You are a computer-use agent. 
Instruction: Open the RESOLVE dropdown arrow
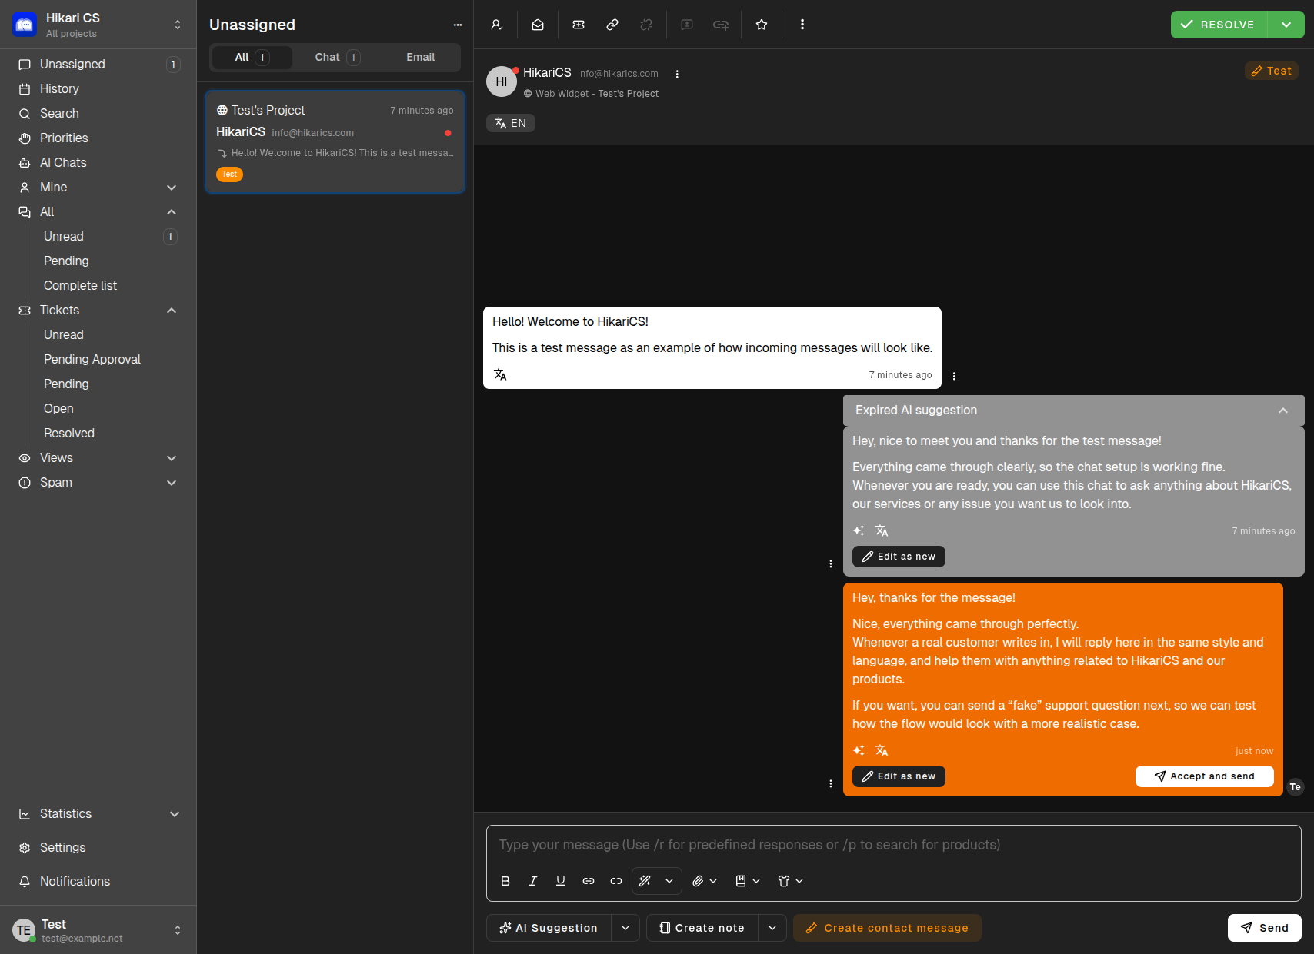[x=1286, y=25]
